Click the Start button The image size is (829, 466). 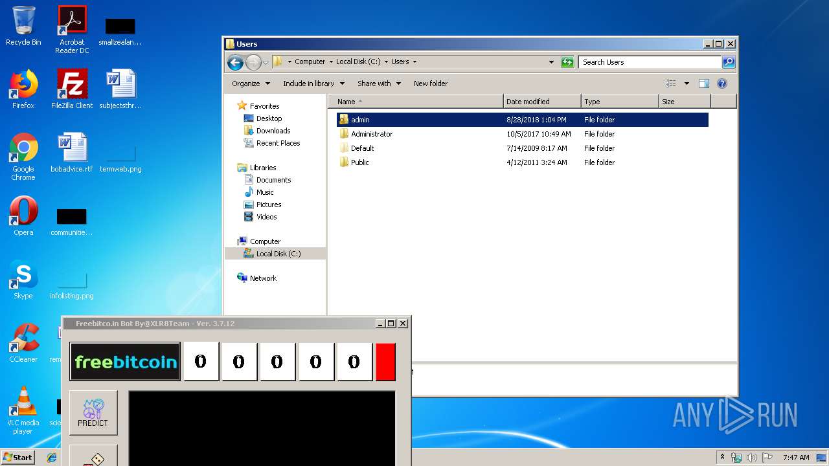point(18,458)
